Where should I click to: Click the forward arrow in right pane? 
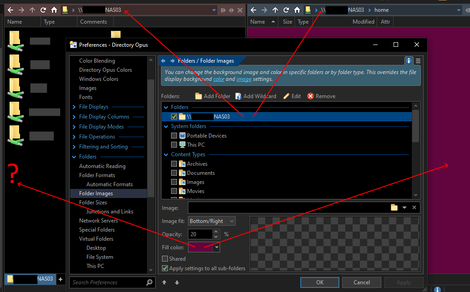click(264, 10)
